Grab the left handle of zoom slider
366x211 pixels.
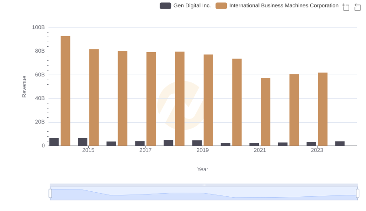(x=50, y=194)
